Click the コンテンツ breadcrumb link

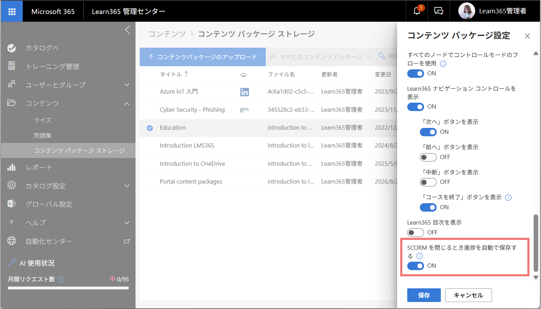(167, 34)
